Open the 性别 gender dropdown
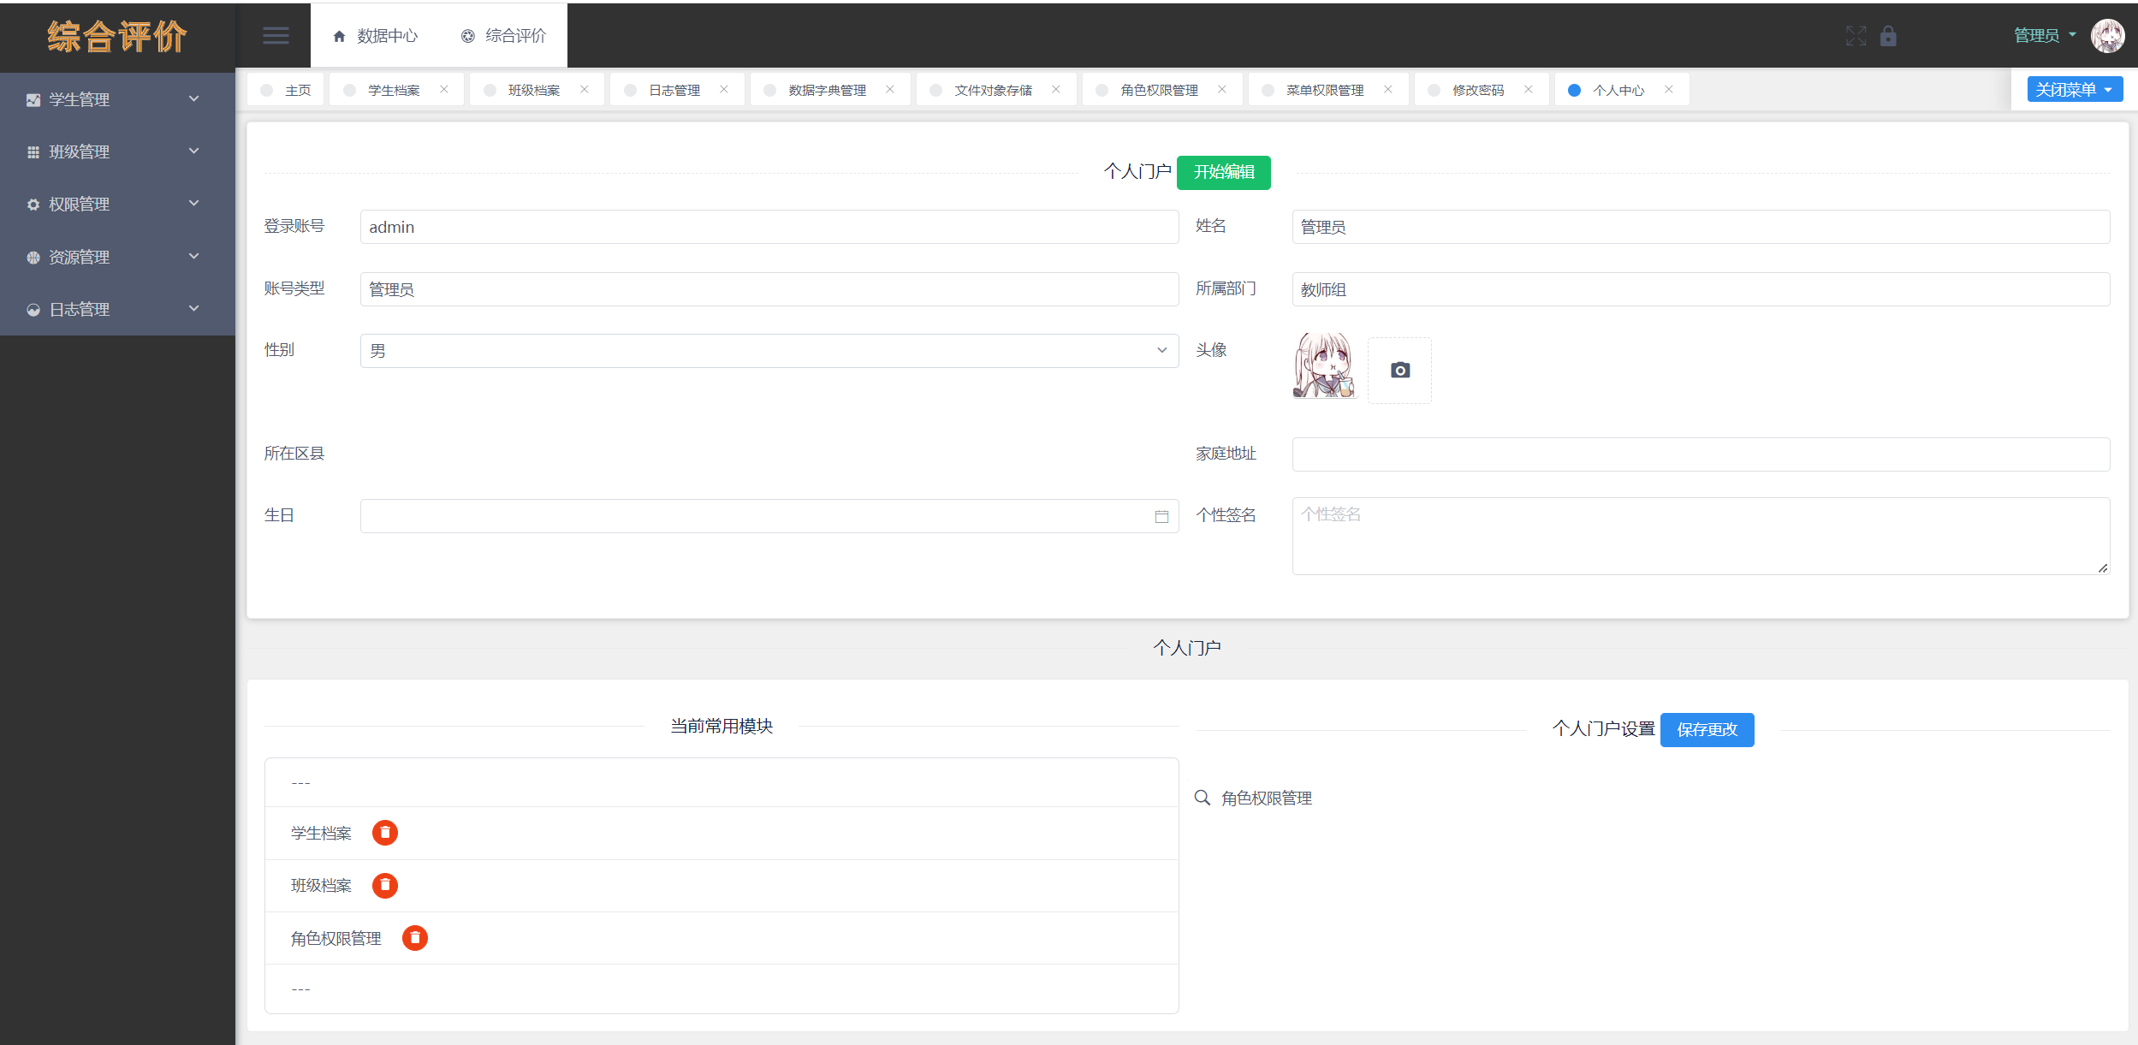This screenshot has width=2138, height=1045. (x=769, y=351)
